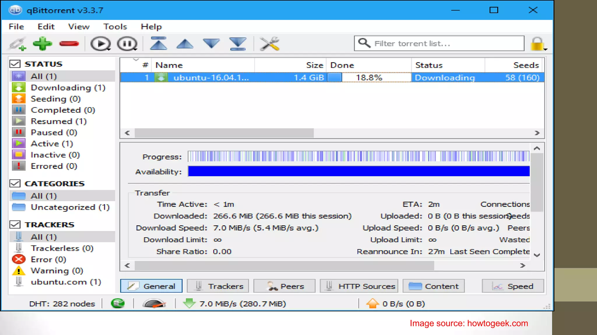Click the pieces Progress bar
The image size is (597, 335).
pyautogui.click(x=359, y=156)
